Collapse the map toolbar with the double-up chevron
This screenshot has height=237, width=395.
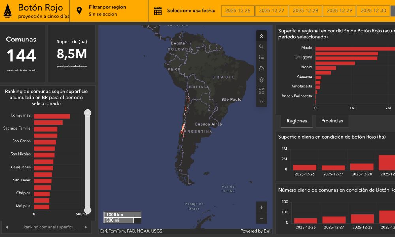tap(261, 36)
